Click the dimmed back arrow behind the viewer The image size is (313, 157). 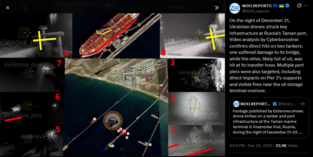pyautogui.click(x=43, y=7)
